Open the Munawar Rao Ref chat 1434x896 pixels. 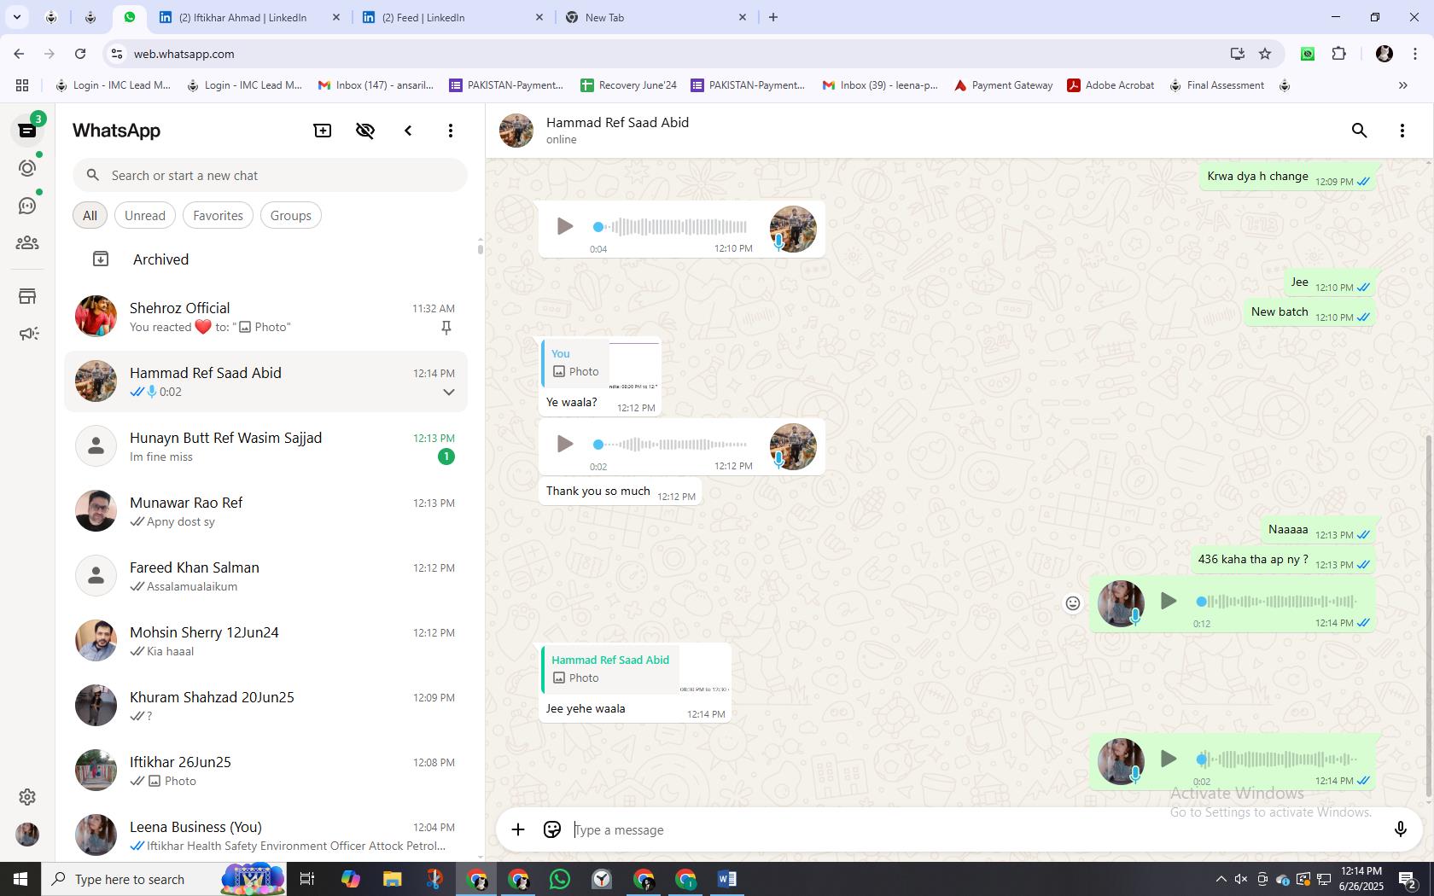(265, 511)
